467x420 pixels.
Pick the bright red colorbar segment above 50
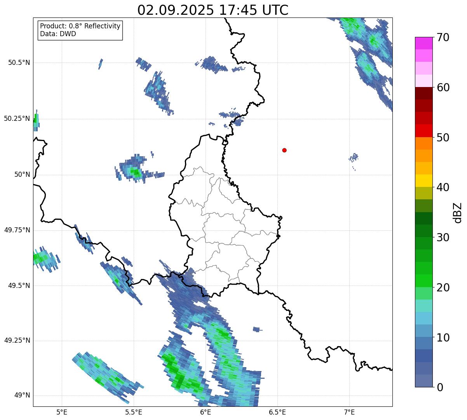pos(423,131)
